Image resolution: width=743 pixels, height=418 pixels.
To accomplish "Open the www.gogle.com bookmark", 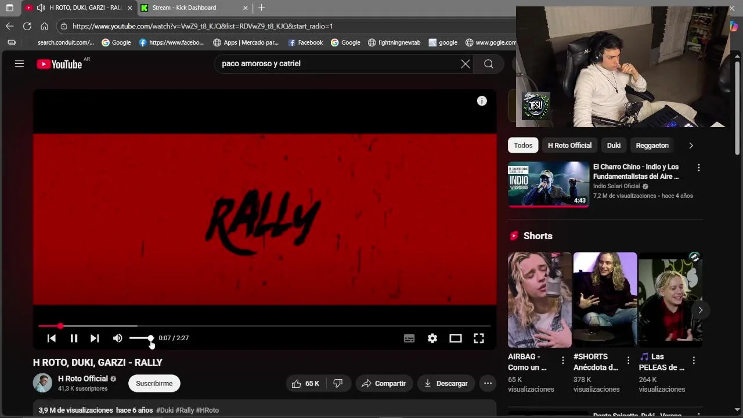I will click(x=490, y=42).
